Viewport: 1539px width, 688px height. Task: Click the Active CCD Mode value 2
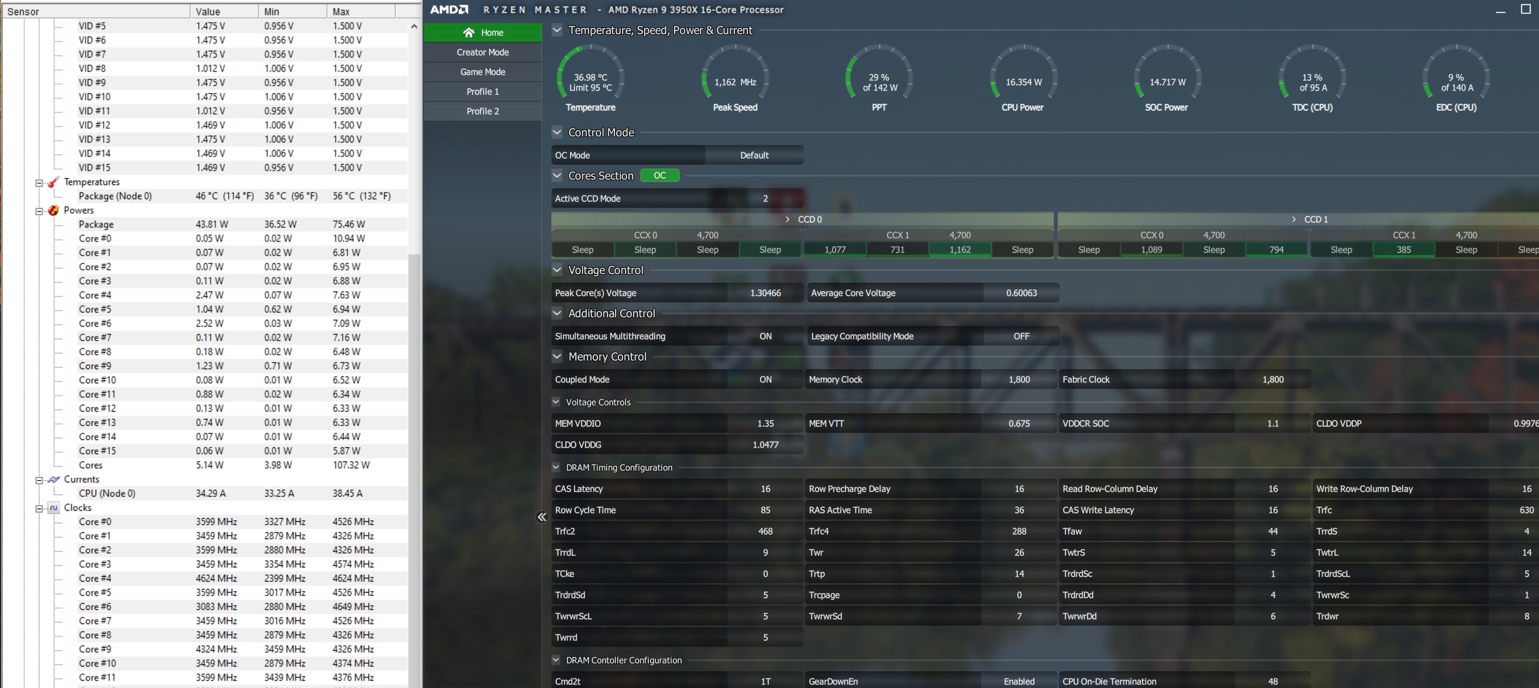[765, 198]
